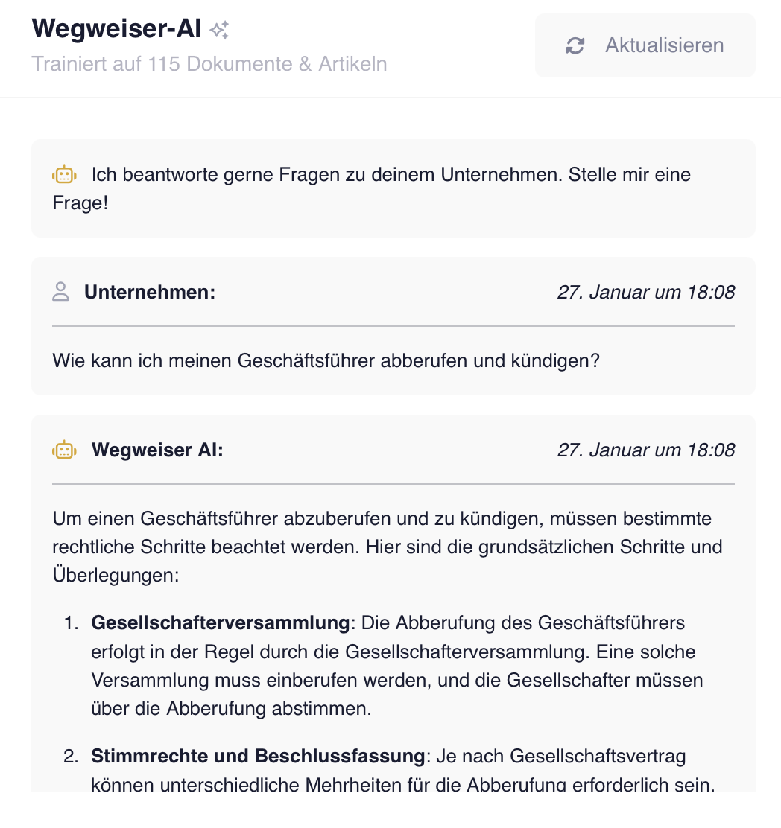Click the timestamp on the Unternehmen message

[645, 292]
